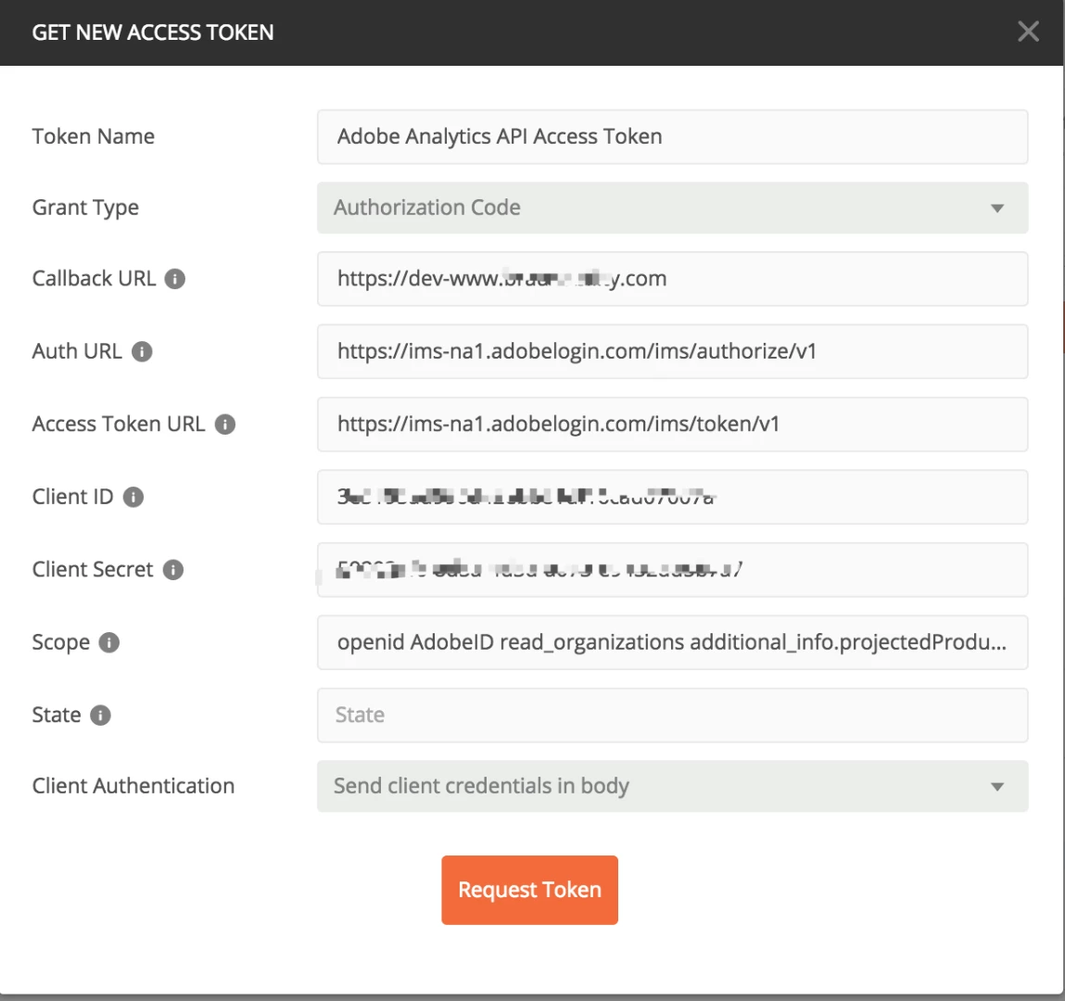Close the Get New Access Token dialog
1065x1001 pixels.
(1028, 32)
